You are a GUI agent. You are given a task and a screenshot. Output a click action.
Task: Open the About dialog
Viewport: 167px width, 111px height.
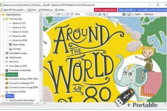60,10
